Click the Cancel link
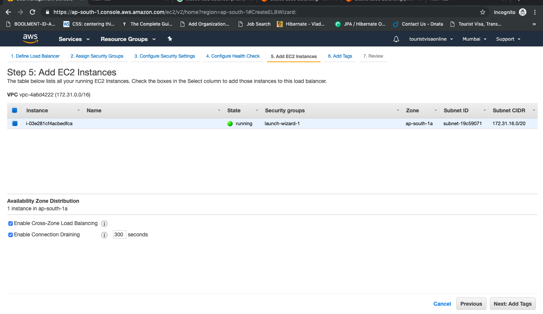Viewport: 543px width, 314px height. [442, 304]
